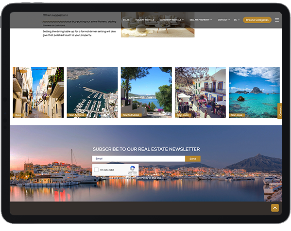The width and height of the screenshot is (291, 231).
Task: Open the Santa Eulalia thumbnail
Action: tap(146, 92)
